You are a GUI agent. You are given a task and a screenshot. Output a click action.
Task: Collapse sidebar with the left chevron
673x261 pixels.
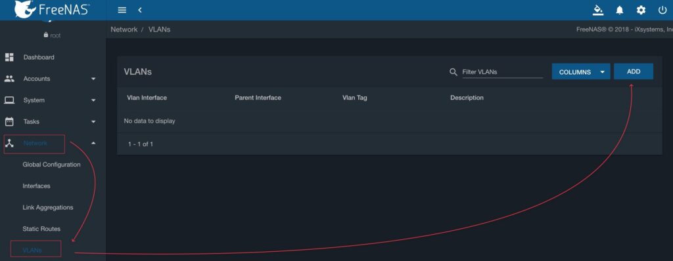(x=140, y=10)
